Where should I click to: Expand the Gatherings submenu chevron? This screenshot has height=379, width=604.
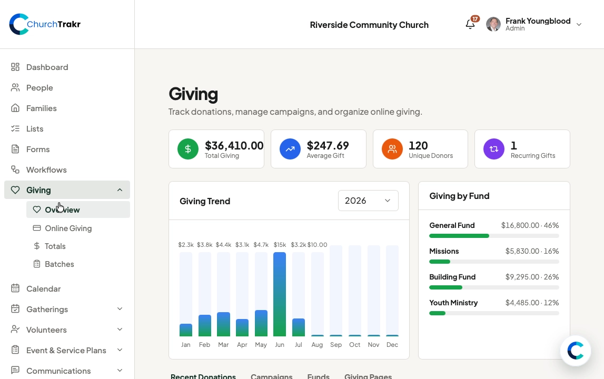(120, 309)
